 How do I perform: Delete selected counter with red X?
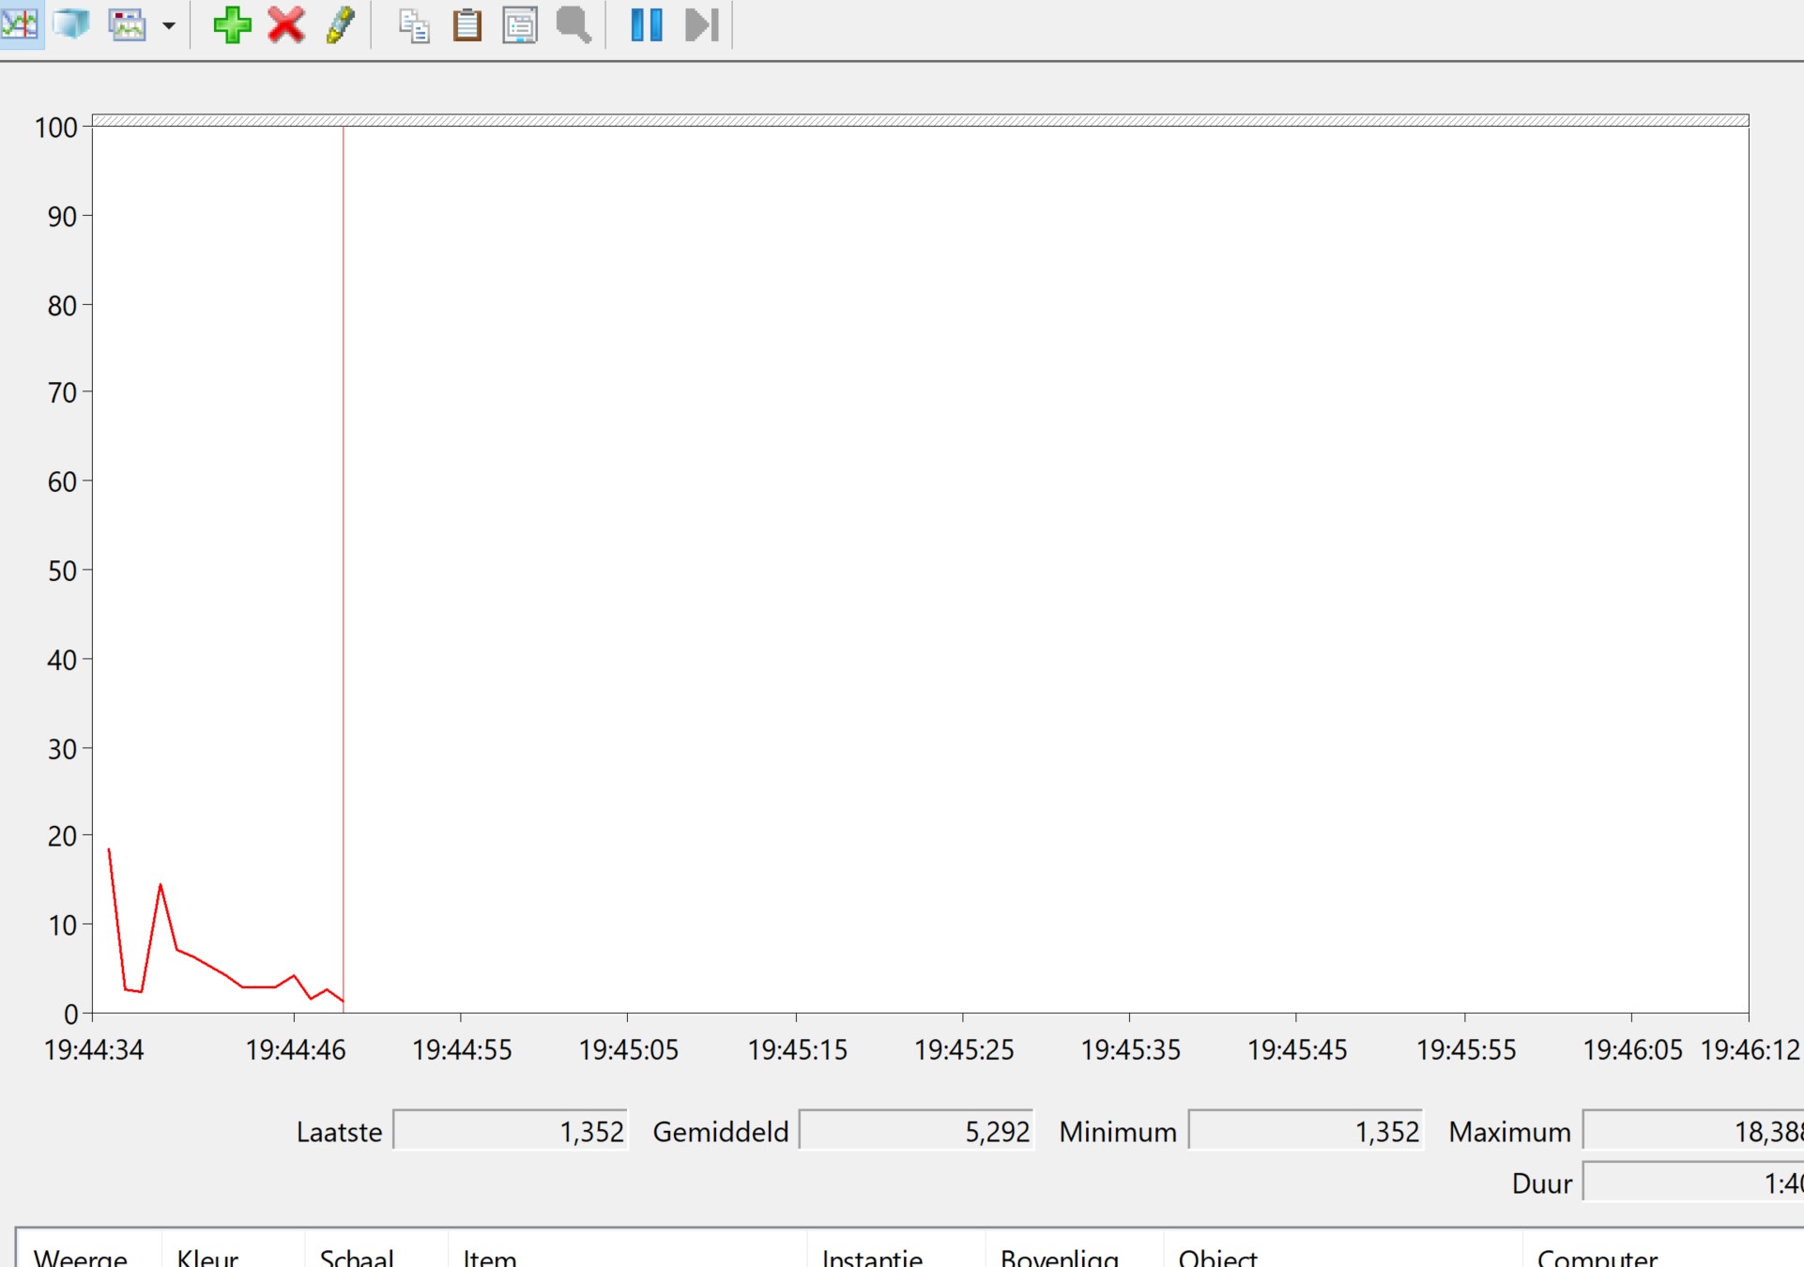click(x=285, y=24)
